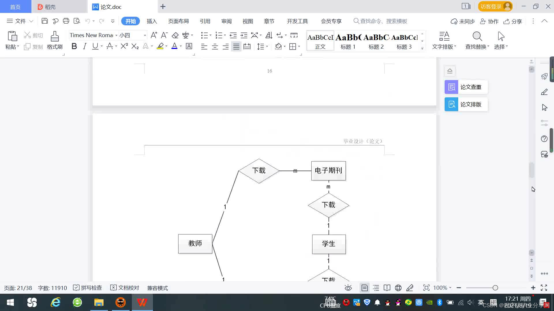
Task: Open File Explorer from the taskbar
Action: pyautogui.click(x=99, y=302)
